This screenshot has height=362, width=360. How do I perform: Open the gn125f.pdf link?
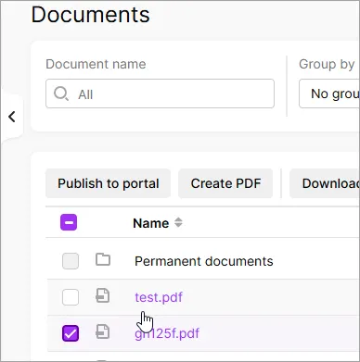tap(167, 333)
